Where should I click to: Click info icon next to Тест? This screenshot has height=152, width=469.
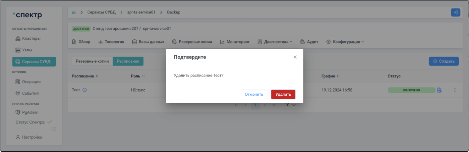(x=85, y=90)
